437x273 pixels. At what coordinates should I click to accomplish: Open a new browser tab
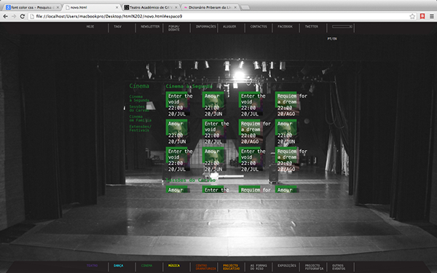[245, 7]
